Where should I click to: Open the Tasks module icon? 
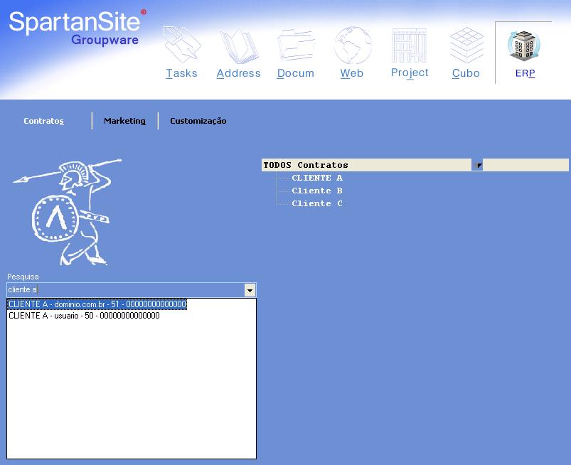[182, 44]
